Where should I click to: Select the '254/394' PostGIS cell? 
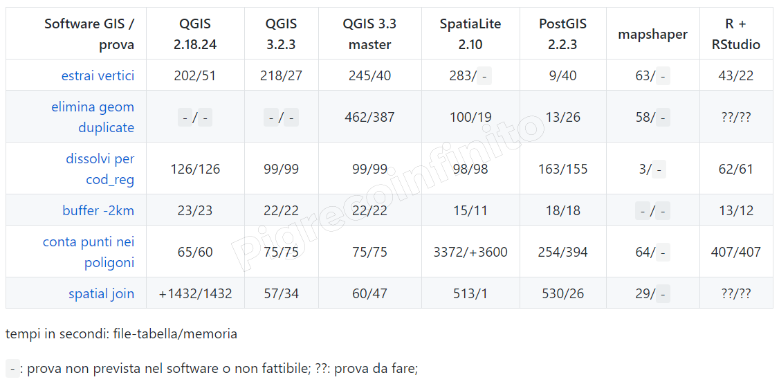(x=562, y=252)
